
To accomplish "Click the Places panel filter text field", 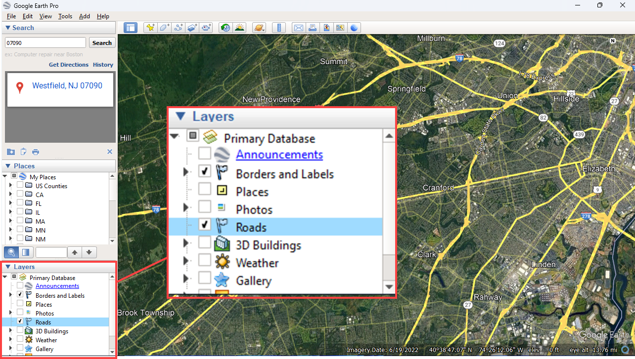I will [50, 252].
